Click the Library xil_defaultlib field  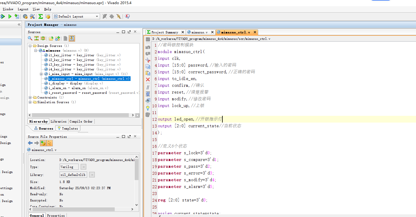click(x=73, y=175)
